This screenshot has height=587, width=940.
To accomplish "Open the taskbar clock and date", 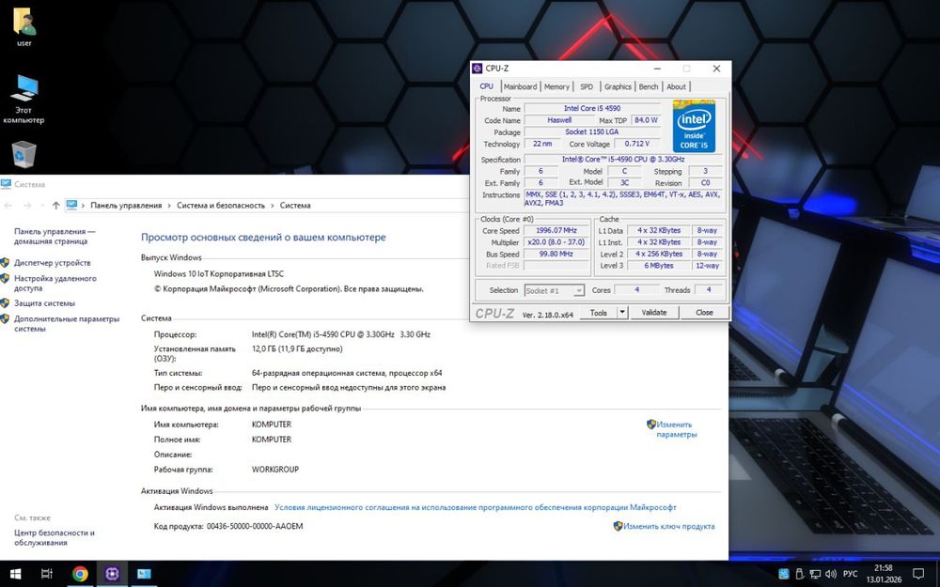I will (883, 574).
